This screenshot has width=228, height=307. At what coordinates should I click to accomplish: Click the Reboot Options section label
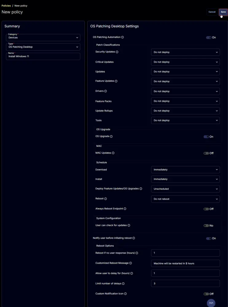pyautogui.click(x=105, y=246)
